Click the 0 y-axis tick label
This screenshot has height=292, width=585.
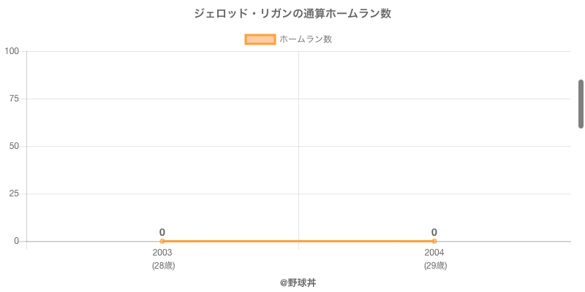(x=16, y=241)
